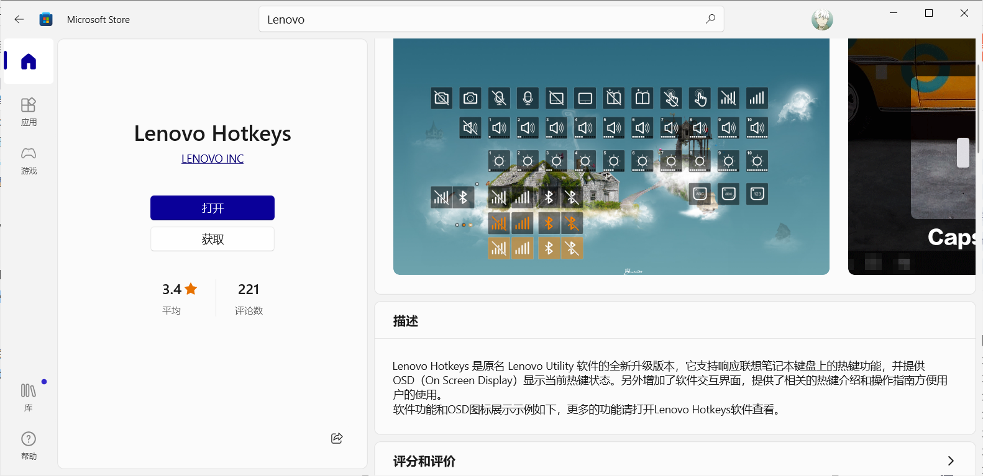Click the Microsoft Store title text
The height and width of the screenshot is (476, 983).
point(98,20)
